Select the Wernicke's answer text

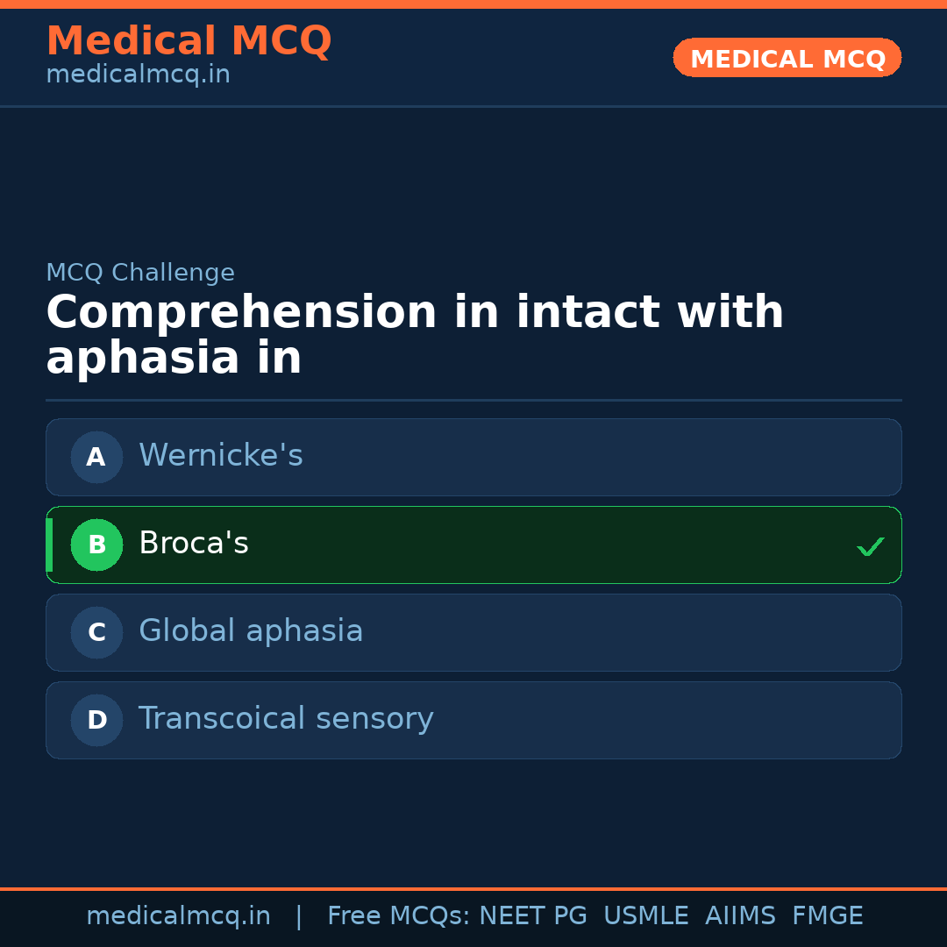[221, 456]
